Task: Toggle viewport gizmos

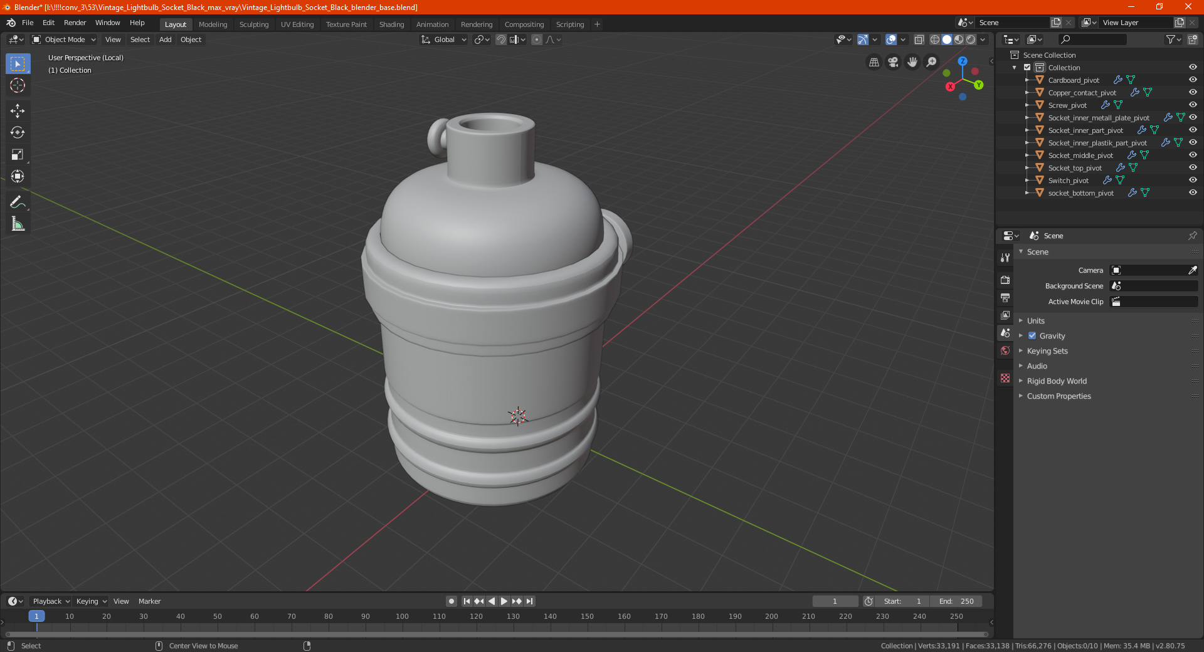Action: click(863, 39)
